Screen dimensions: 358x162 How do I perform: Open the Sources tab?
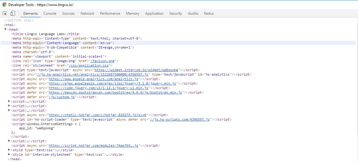[x=68, y=13]
